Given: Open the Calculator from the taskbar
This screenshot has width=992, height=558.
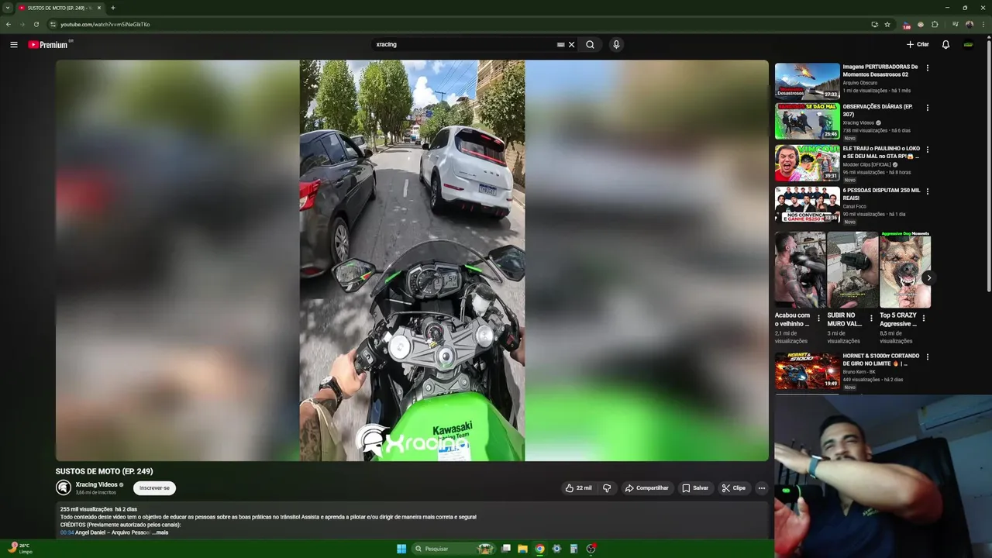Looking at the screenshot, I should 573,549.
